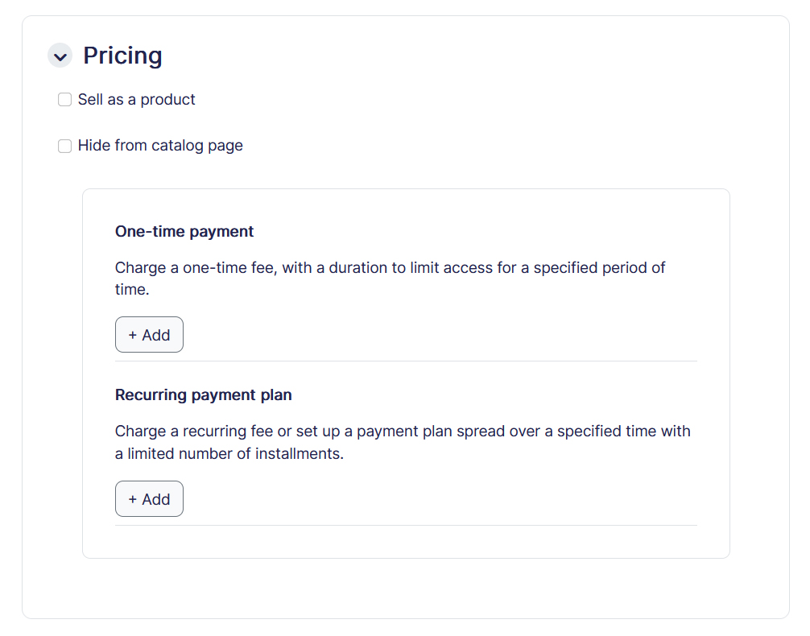Screen dimensions: 810x636
Task: Toggle Hide from catalog page off
Action: 64,146
